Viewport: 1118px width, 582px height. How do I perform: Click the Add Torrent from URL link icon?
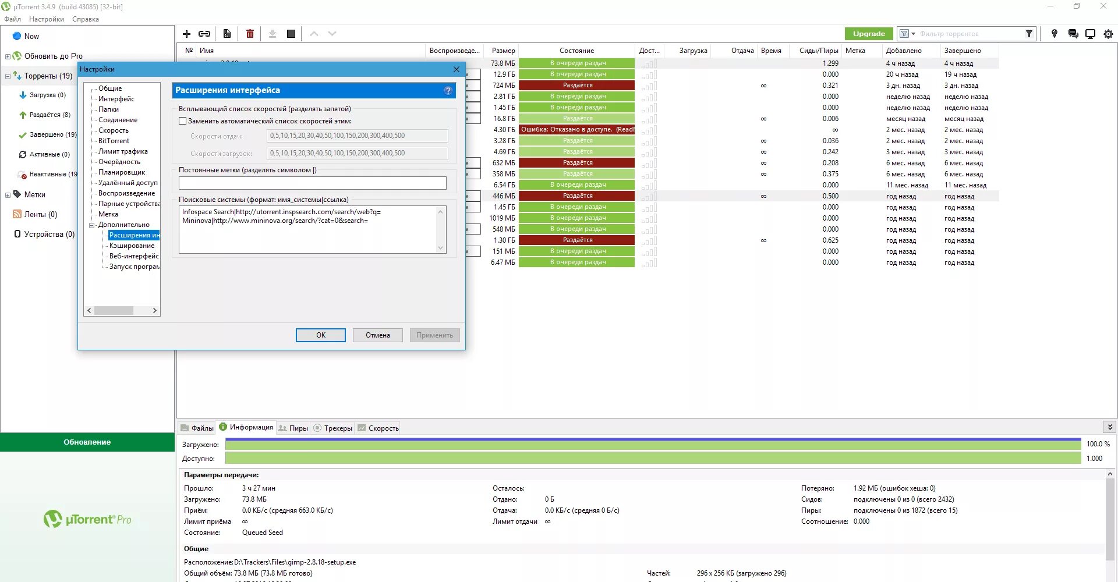coord(204,34)
